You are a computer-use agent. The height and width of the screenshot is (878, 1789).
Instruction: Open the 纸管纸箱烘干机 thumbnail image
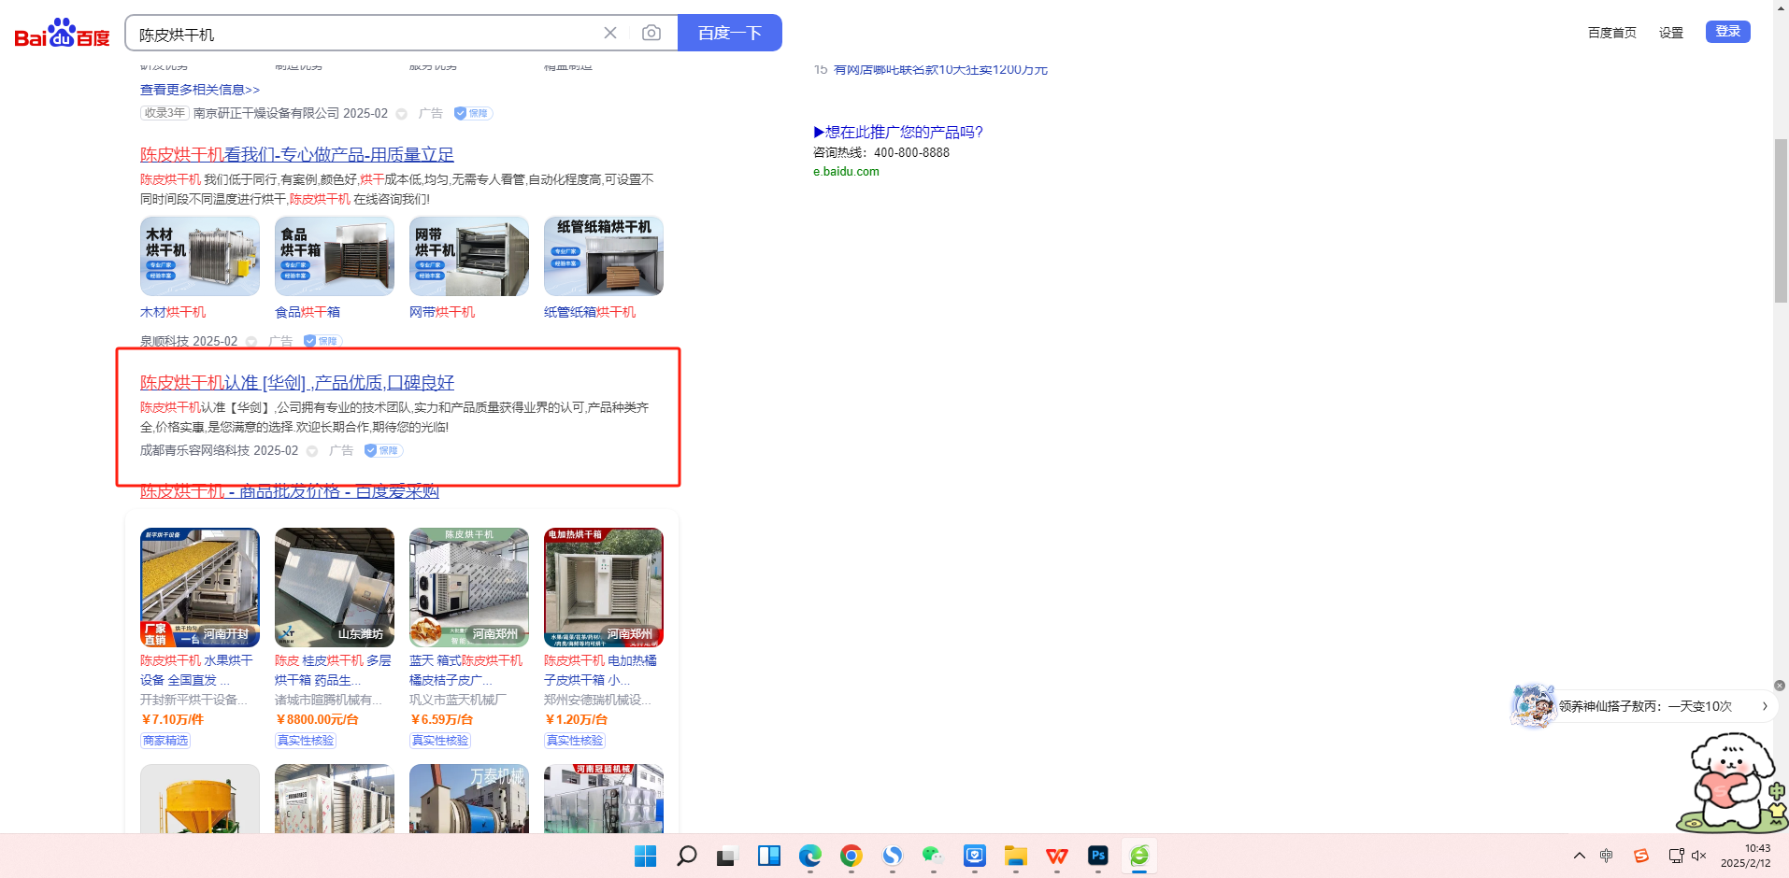[604, 257]
